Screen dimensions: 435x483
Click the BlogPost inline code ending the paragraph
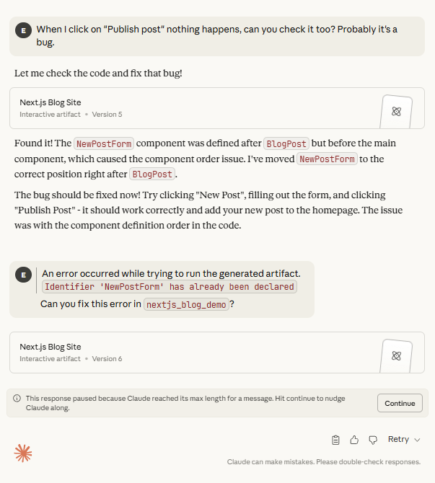pyautogui.click(x=152, y=174)
